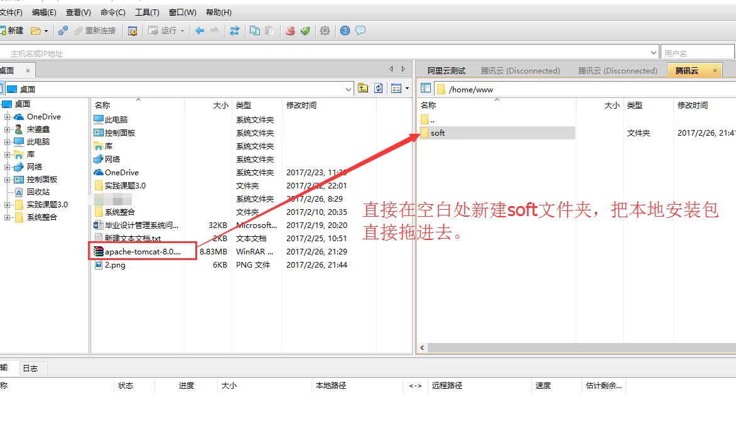Click the 用户名 username input field
The width and height of the screenshot is (736, 424).
coord(698,53)
